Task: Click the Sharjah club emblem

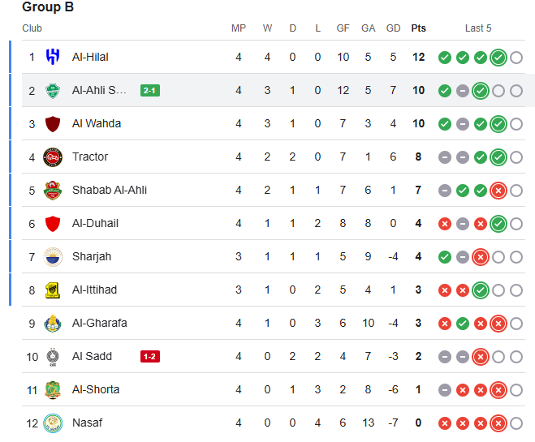Action: tap(53, 257)
